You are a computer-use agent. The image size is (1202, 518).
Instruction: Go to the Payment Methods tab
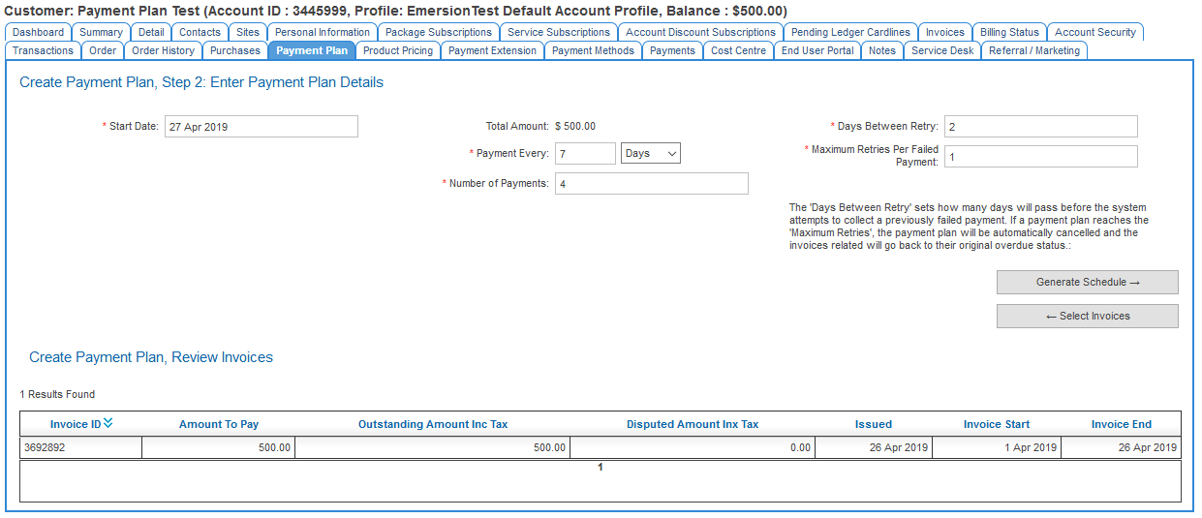(593, 50)
